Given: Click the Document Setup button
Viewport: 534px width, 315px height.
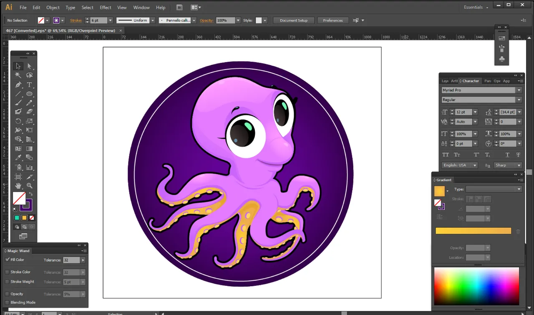Looking at the screenshot, I should click(294, 20).
